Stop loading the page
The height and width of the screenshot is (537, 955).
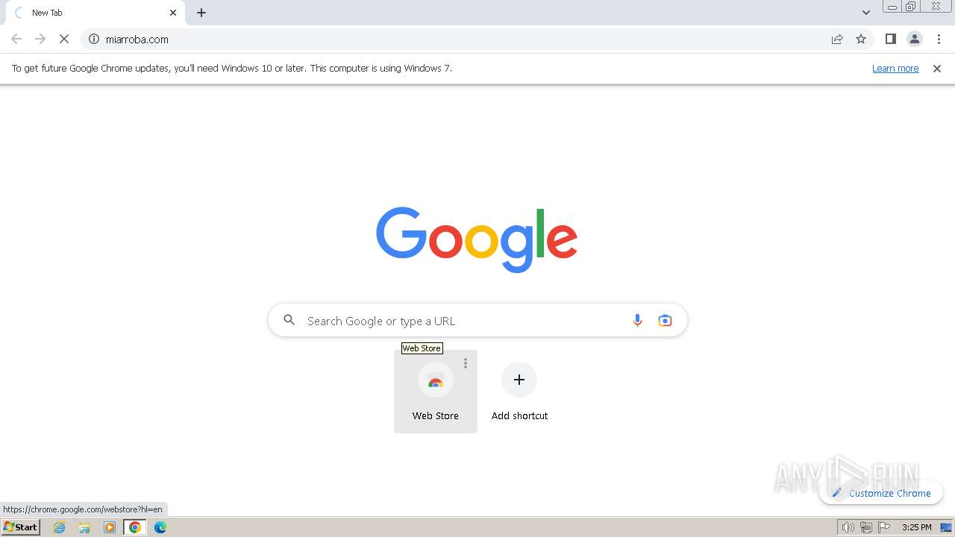[64, 40]
